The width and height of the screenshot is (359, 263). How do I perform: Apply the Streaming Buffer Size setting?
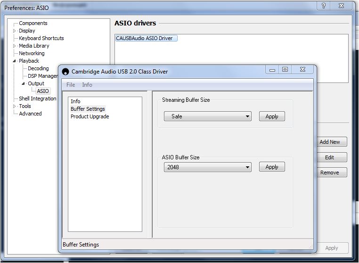pyautogui.click(x=272, y=116)
